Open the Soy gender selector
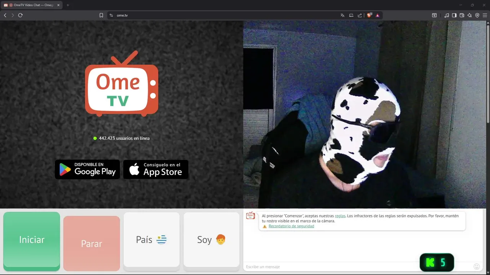Screen dimensions: 490x275 [x=211, y=239]
